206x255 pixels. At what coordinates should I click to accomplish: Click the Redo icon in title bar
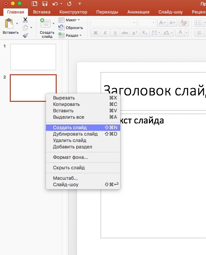(x=69, y=4)
